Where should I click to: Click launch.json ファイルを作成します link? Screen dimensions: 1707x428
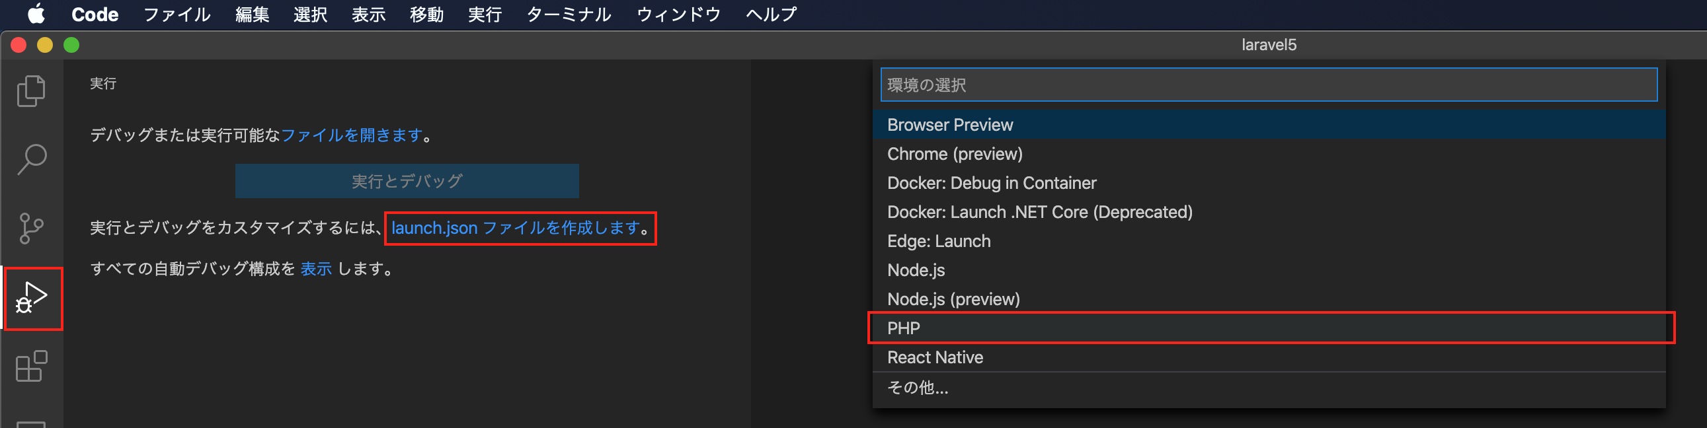coord(516,228)
